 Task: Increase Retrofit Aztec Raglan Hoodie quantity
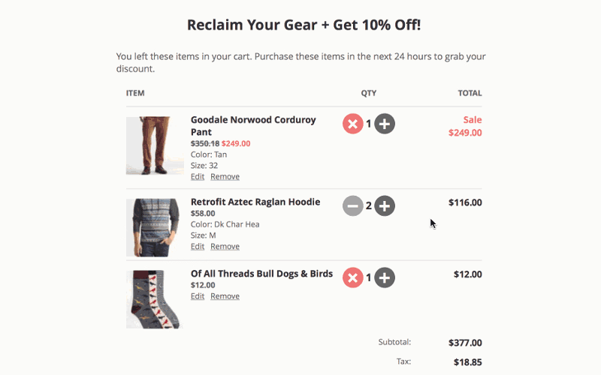[385, 205]
